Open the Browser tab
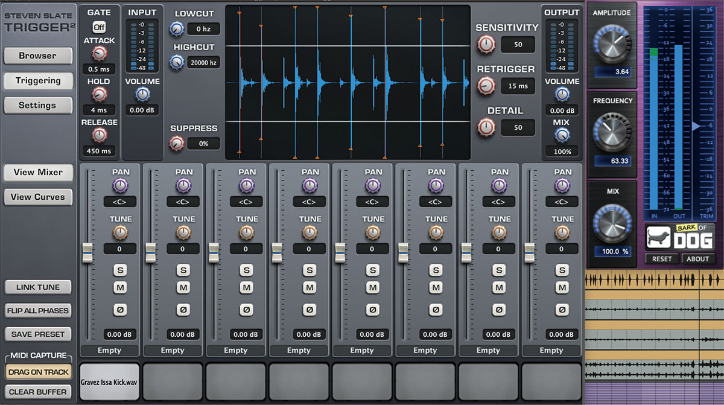 tap(38, 56)
